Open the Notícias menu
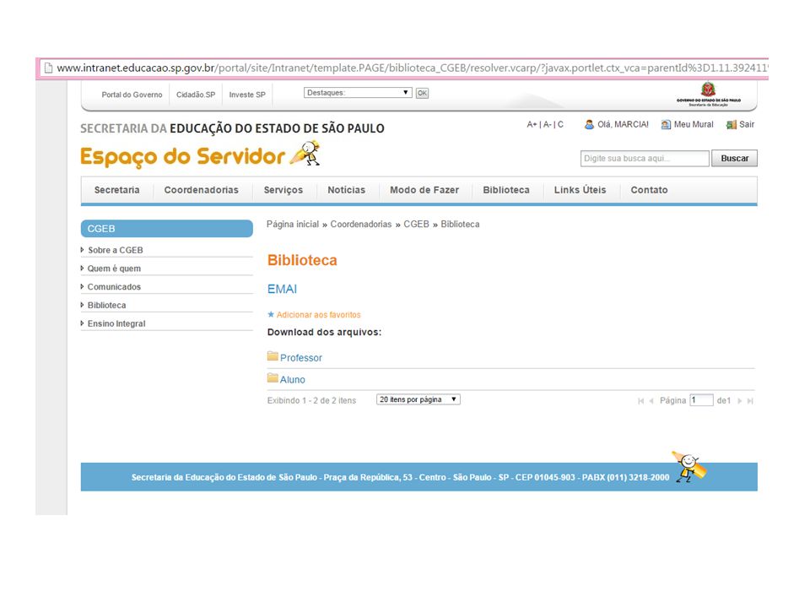This screenshot has height=608, width=810. point(346,190)
